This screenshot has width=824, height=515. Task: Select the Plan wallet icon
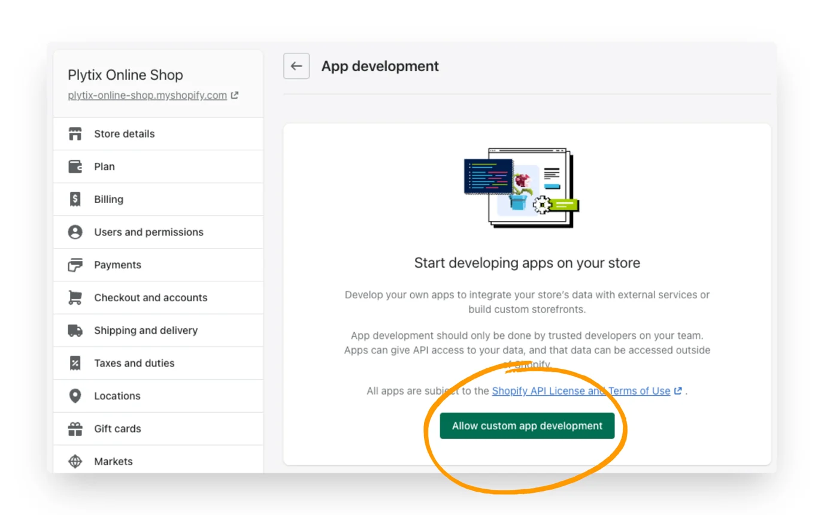[x=75, y=166]
